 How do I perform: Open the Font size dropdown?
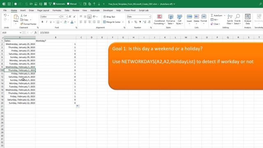67,17
